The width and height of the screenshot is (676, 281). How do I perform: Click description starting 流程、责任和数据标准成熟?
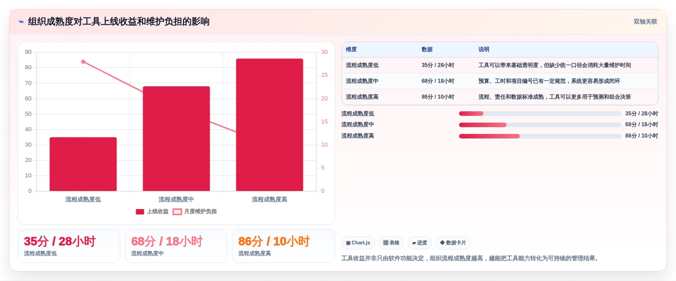(x=554, y=97)
